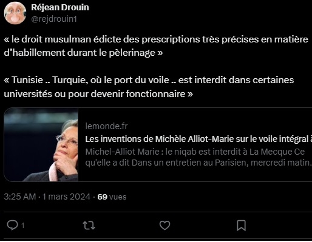
Task: Click the tweet line starting le droit musulman
Action: click(156, 39)
